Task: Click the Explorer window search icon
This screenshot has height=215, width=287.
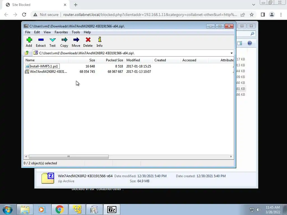Action: [253, 34]
